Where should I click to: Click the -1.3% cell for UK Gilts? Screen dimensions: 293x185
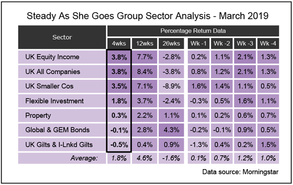(x=198, y=145)
